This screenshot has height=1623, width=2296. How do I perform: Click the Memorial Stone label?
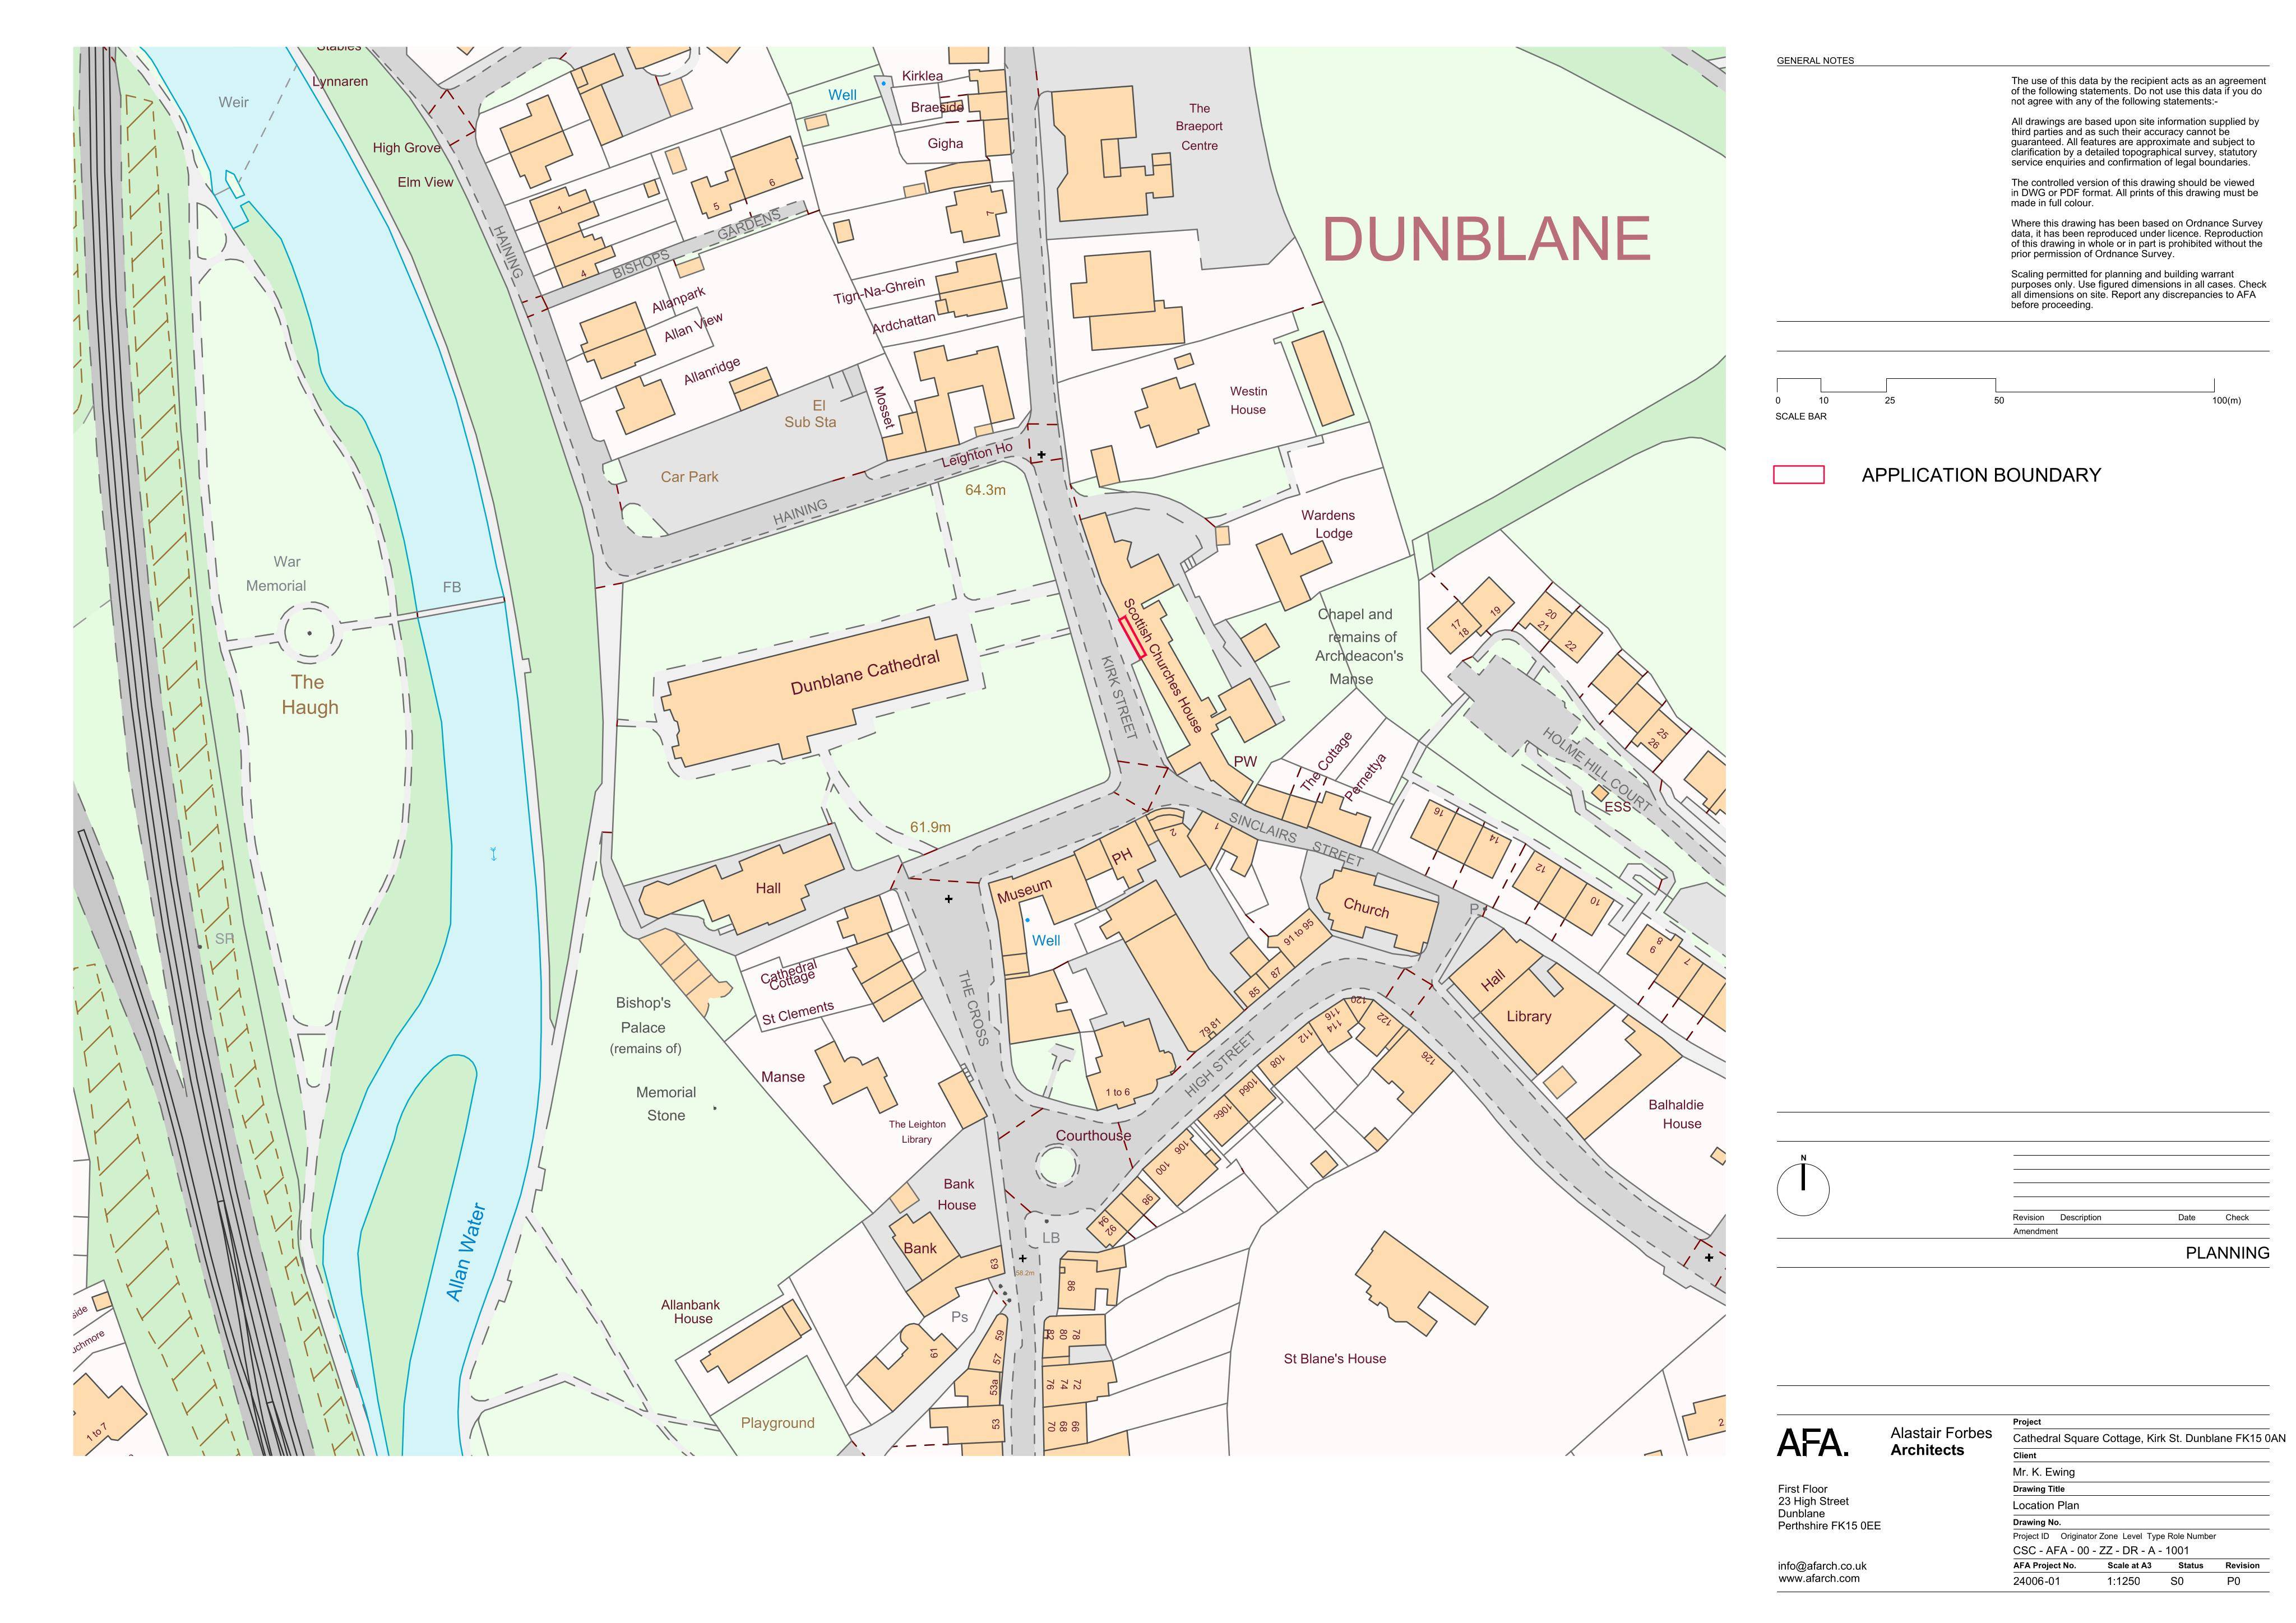tap(666, 1104)
